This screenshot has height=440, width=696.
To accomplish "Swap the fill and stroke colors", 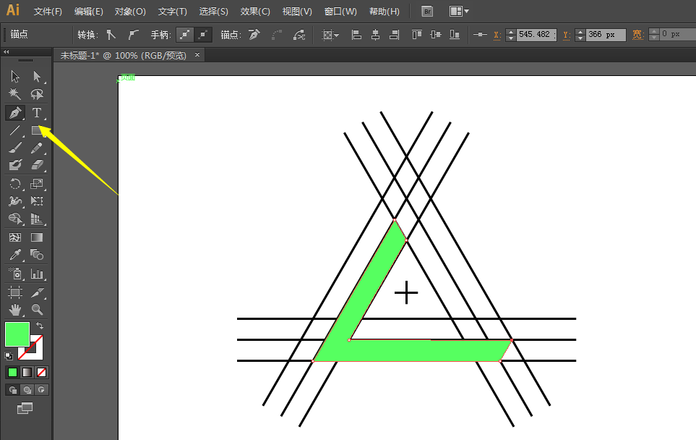I will pyautogui.click(x=40, y=326).
